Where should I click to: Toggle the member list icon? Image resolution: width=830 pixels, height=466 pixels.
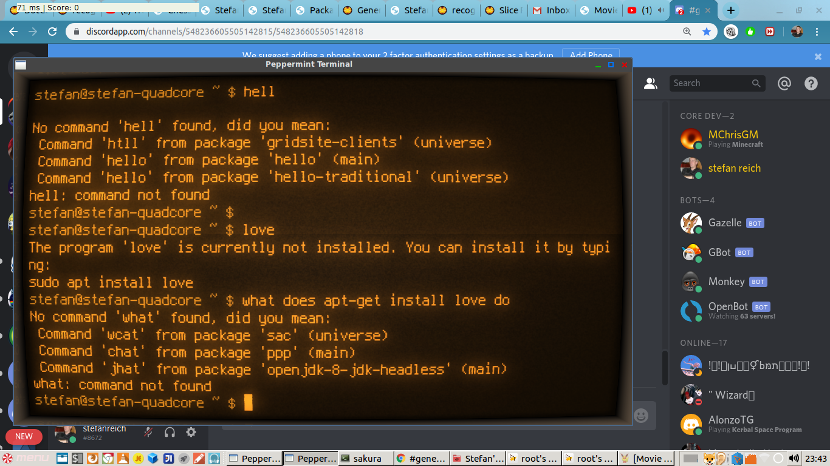tap(651, 84)
